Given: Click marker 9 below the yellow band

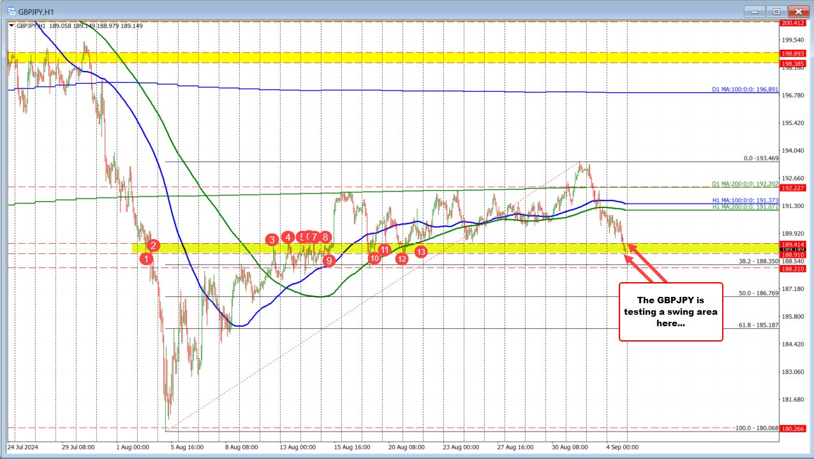Looking at the screenshot, I should click(329, 260).
